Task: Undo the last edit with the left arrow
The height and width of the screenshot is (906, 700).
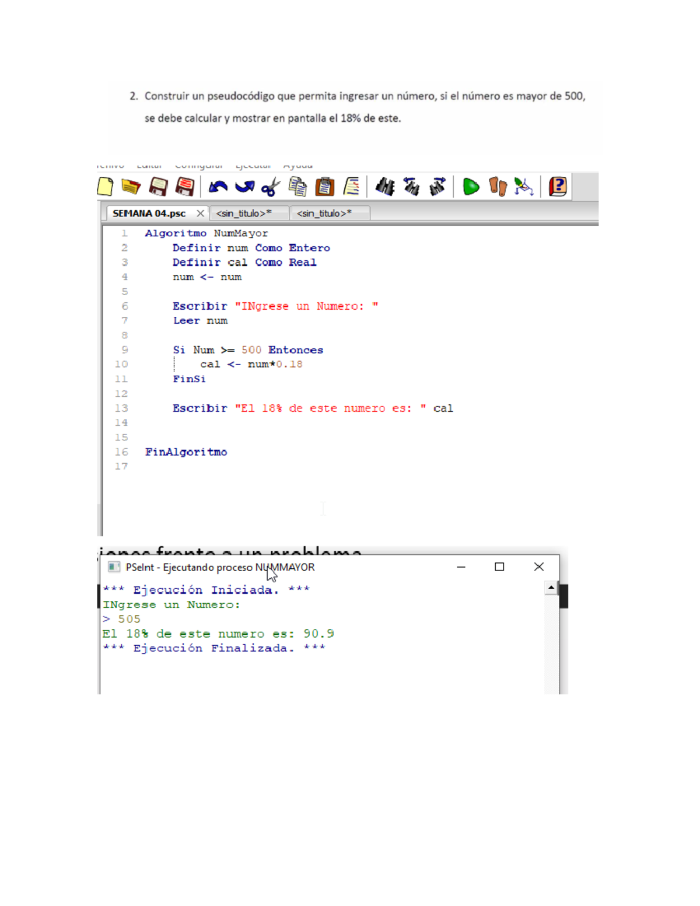Action: pyautogui.click(x=218, y=187)
